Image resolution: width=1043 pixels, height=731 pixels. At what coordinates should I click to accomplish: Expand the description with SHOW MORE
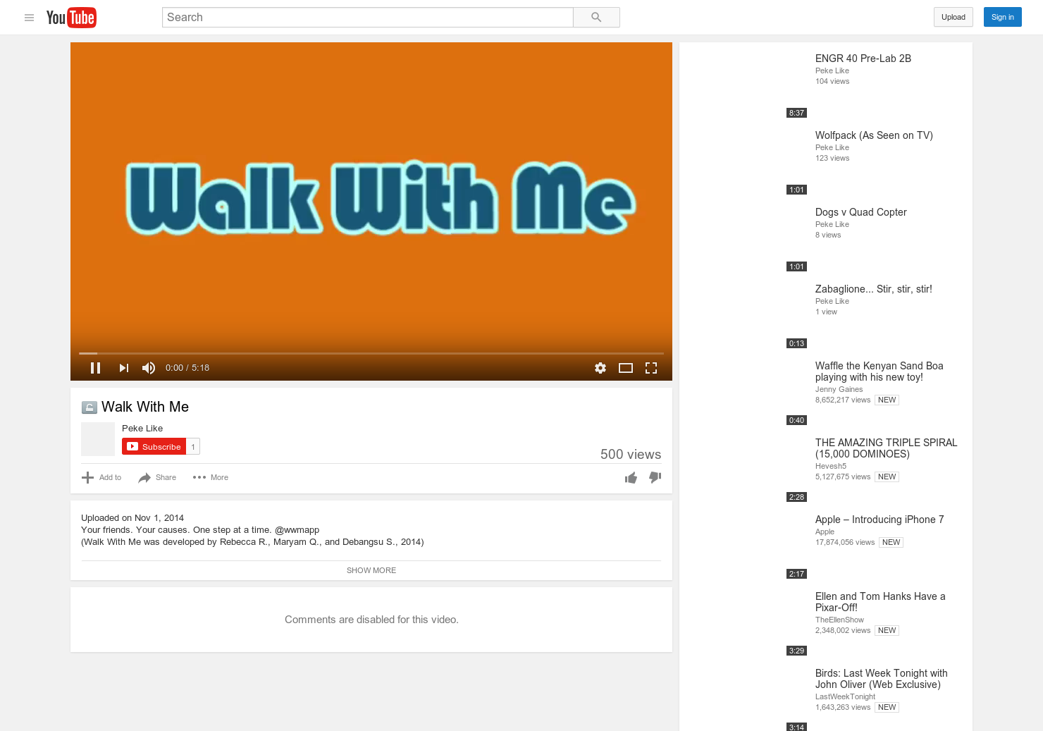(371, 570)
